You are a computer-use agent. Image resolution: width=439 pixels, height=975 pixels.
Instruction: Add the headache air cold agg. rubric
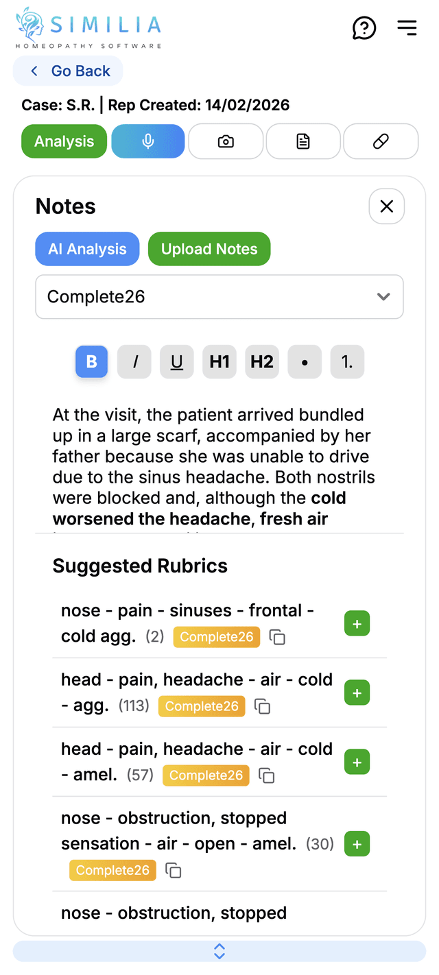357,693
